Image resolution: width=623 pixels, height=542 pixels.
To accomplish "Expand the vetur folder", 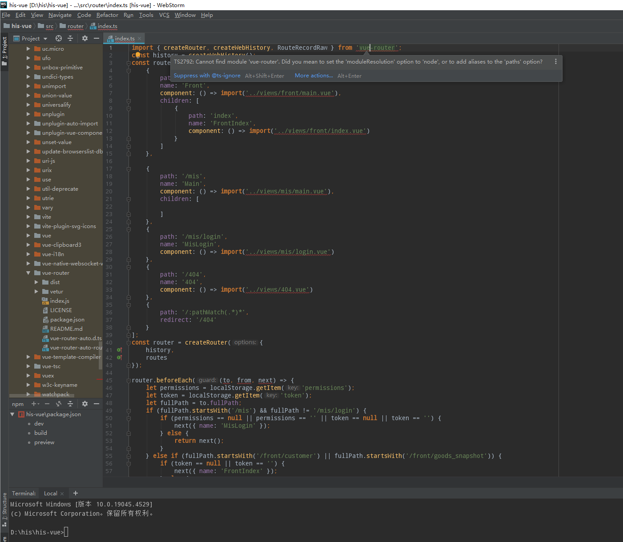I will [36, 292].
